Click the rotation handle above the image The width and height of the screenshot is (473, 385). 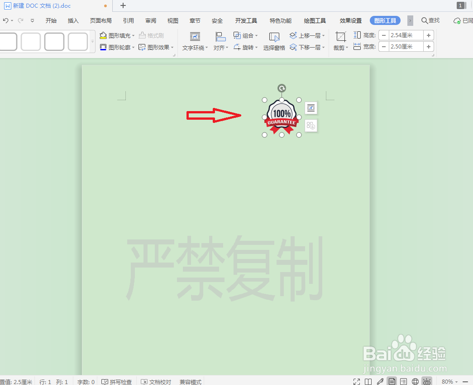(x=282, y=88)
